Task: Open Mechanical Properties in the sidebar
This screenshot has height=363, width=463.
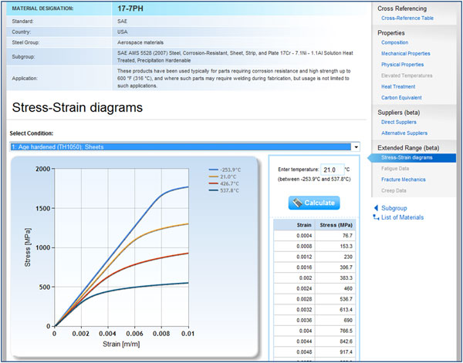Action: pyautogui.click(x=405, y=53)
